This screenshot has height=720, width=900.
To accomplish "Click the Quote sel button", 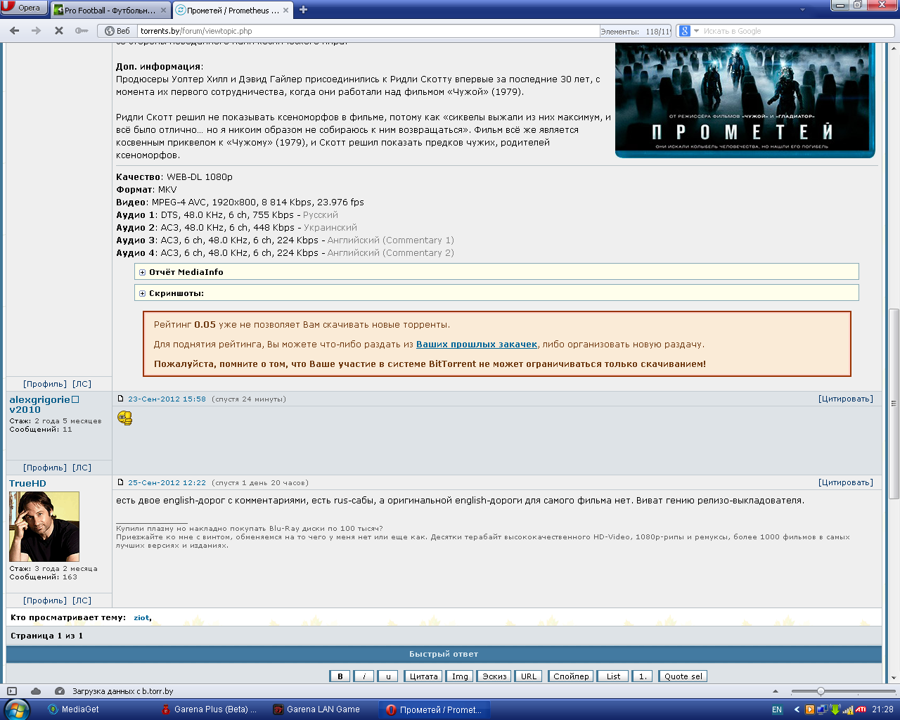I will click(x=683, y=676).
